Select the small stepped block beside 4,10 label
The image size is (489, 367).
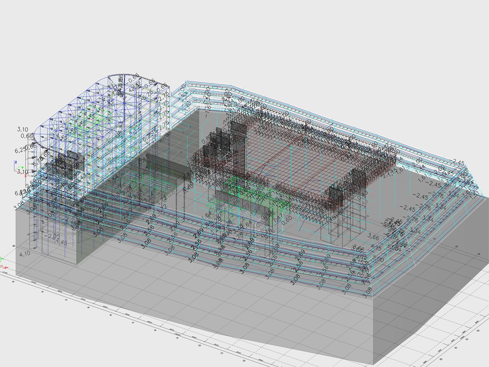click(x=56, y=252)
